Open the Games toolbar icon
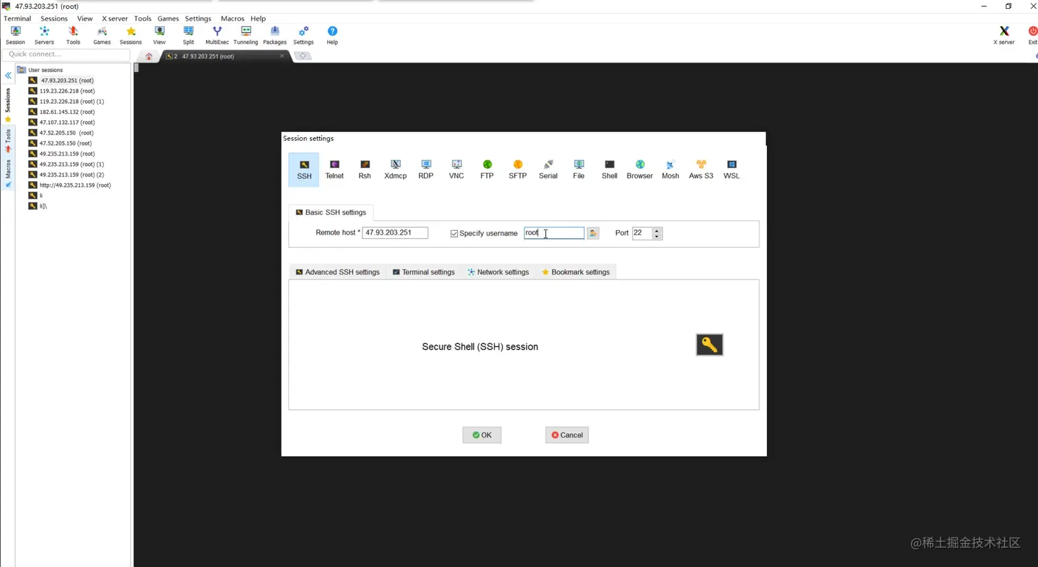Image resolution: width=1038 pixels, height=567 pixels. (x=102, y=35)
